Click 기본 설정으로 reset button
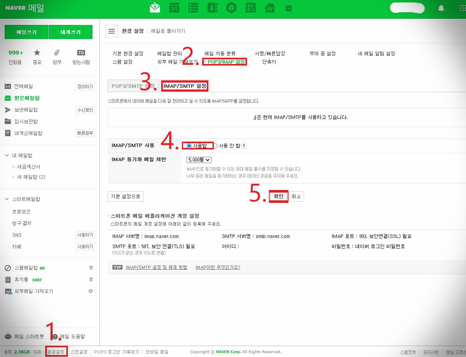Screen dimensions: 466x357 point(125,196)
